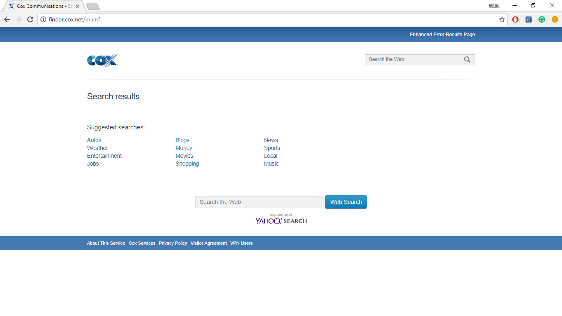Select the Cox Communications browser tab
The width and height of the screenshot is (562, 316).
(41, 6)
